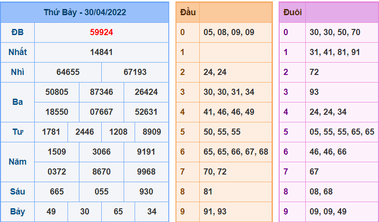Select third prize number 52631

coord(146,112)
